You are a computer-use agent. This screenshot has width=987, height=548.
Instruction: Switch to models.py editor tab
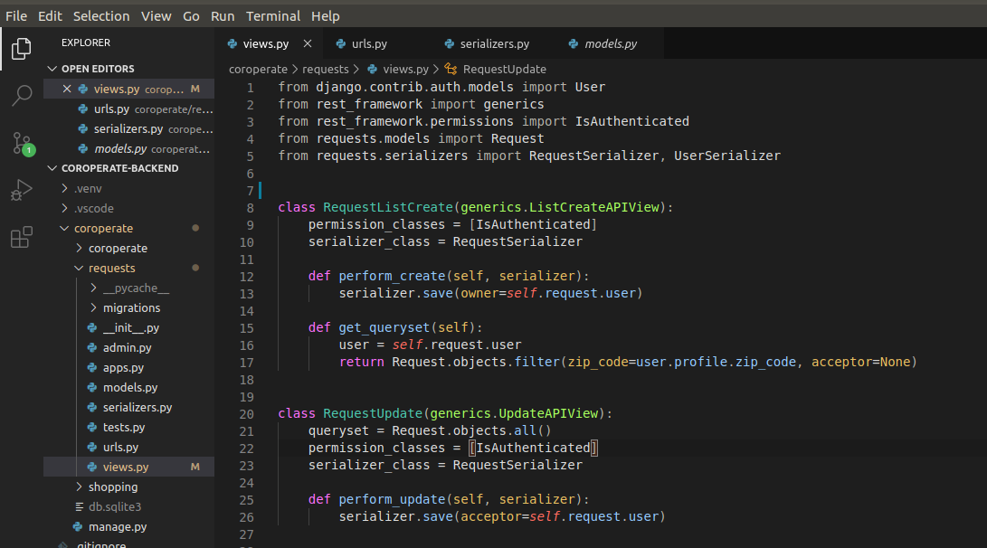coord(611,43)
